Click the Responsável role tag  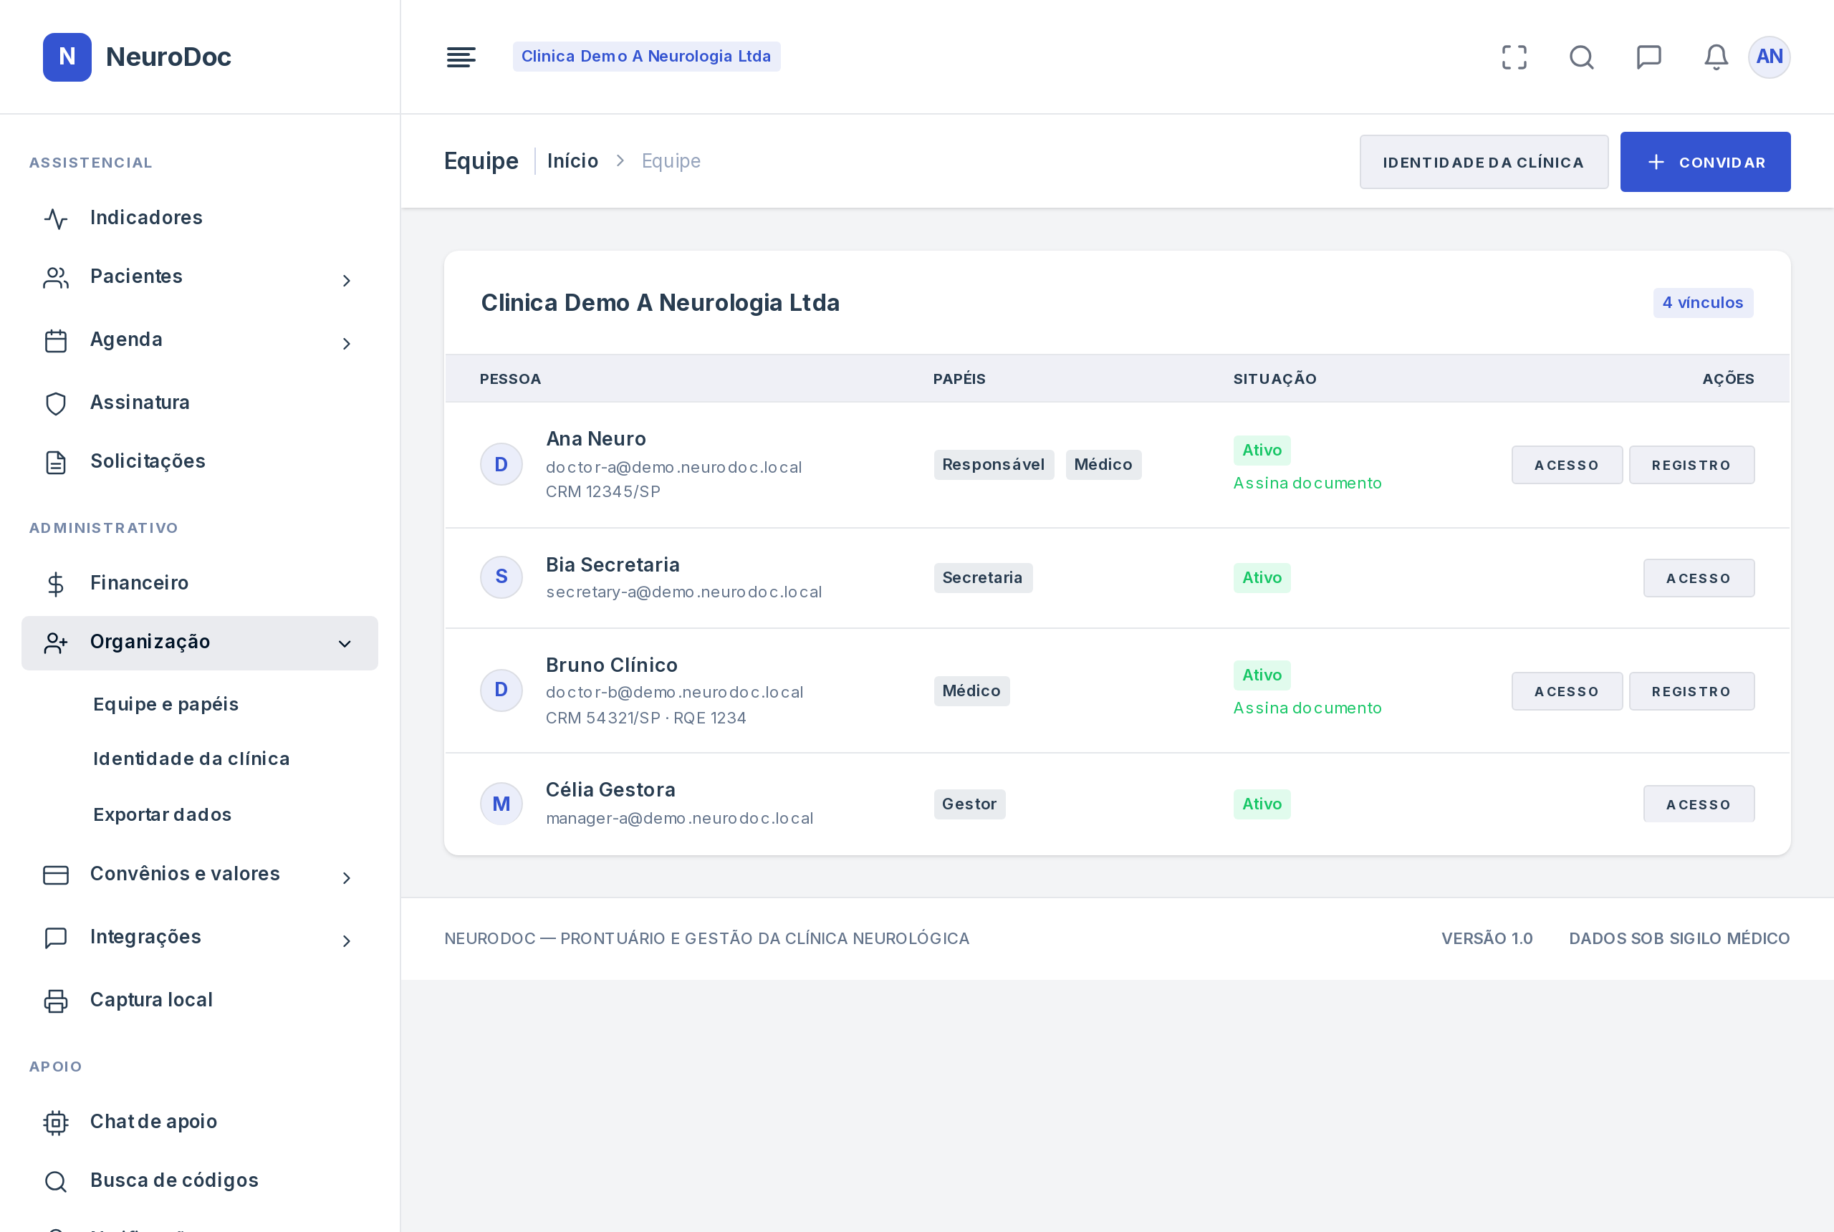[993, 464]
